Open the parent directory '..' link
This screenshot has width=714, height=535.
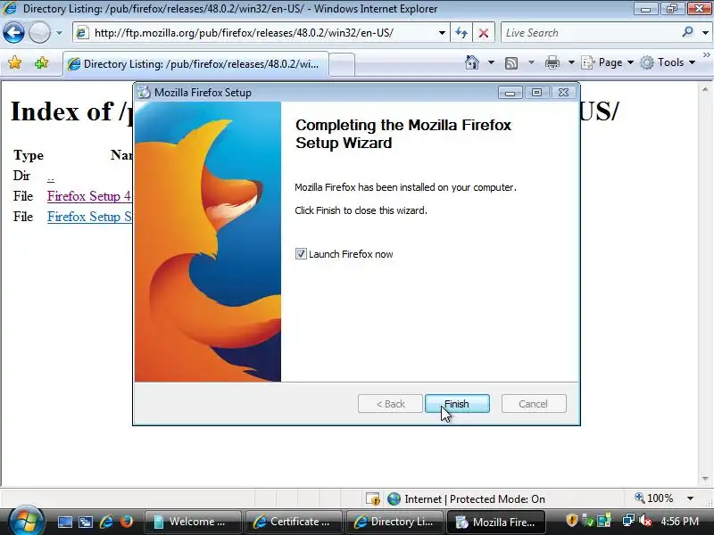51,177
